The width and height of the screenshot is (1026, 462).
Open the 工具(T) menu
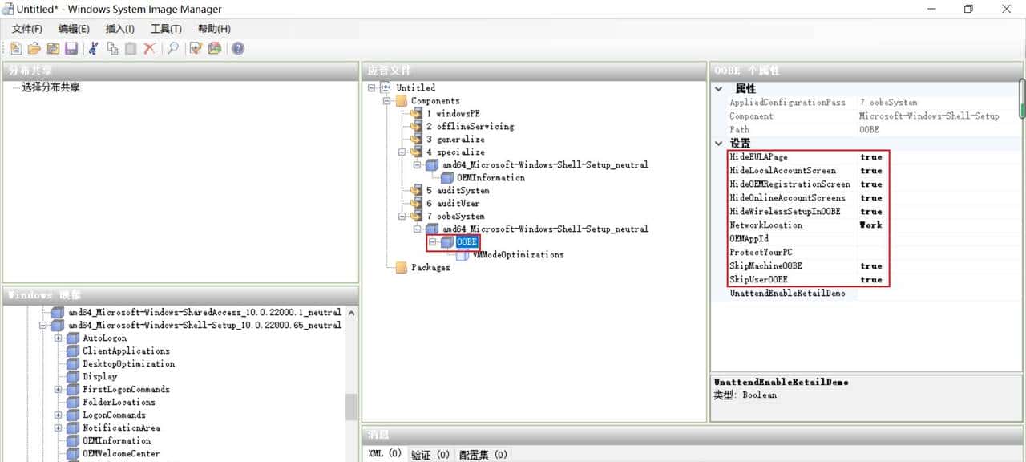[166, 29]
